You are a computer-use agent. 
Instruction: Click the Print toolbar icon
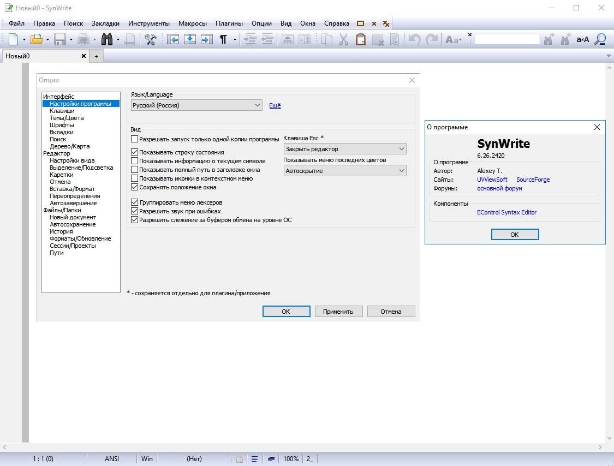[x=84, y=39]
